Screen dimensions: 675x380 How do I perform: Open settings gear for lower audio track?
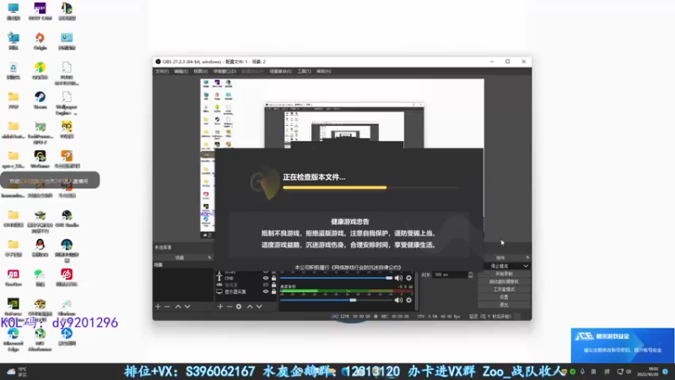409,300
